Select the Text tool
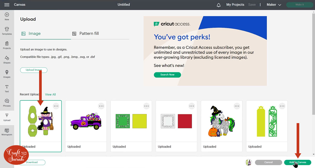The height and width of the screenshot is (168, 315). pyautogui.click(x=7, y=88)
